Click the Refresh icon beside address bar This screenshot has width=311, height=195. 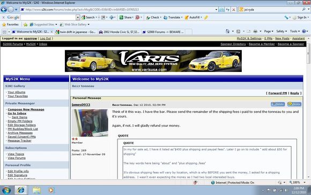click(x=228, y=10)
